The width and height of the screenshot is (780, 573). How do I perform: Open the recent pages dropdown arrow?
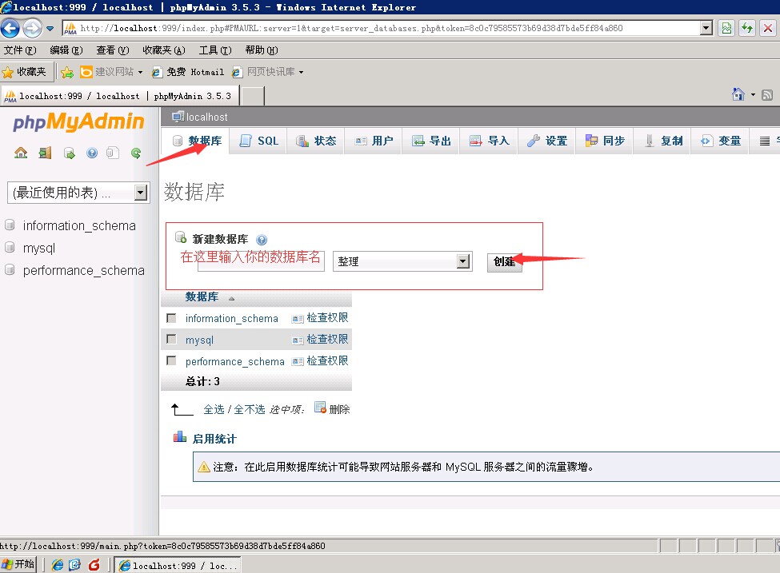coord(50,29)
